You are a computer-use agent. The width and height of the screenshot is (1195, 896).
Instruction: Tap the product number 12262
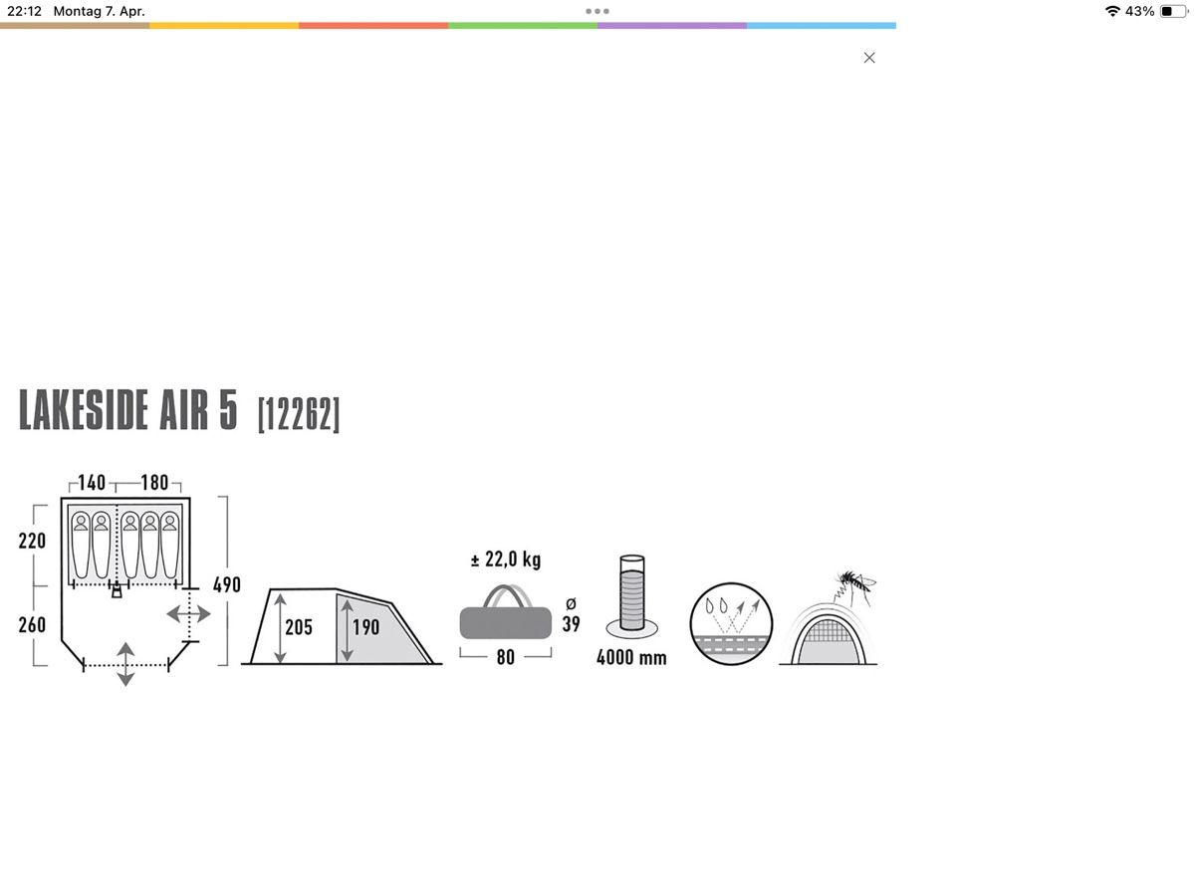(299, 413)
